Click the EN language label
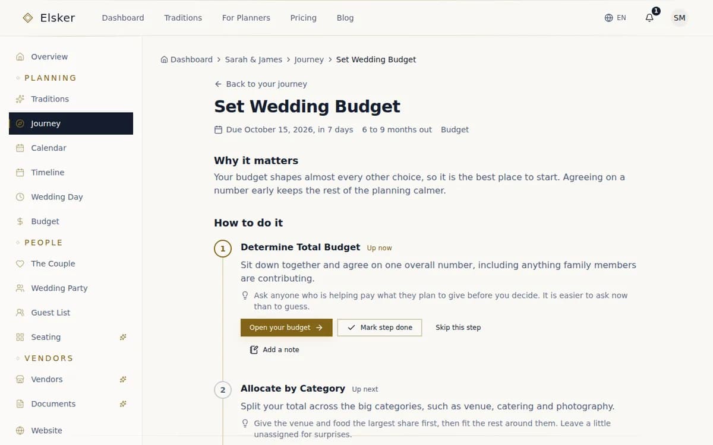 pos(621,18)
